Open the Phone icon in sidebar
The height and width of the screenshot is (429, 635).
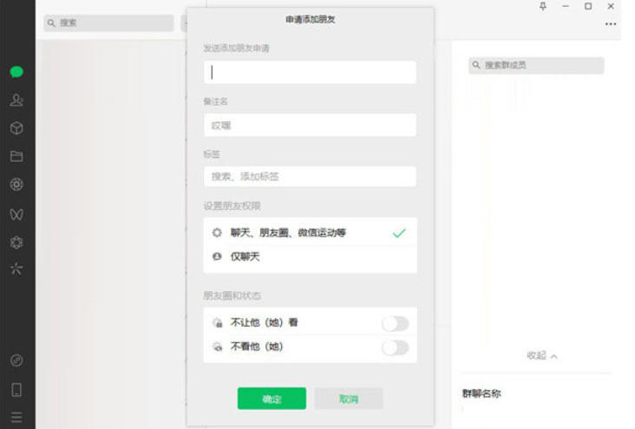(x=16, y=390)
